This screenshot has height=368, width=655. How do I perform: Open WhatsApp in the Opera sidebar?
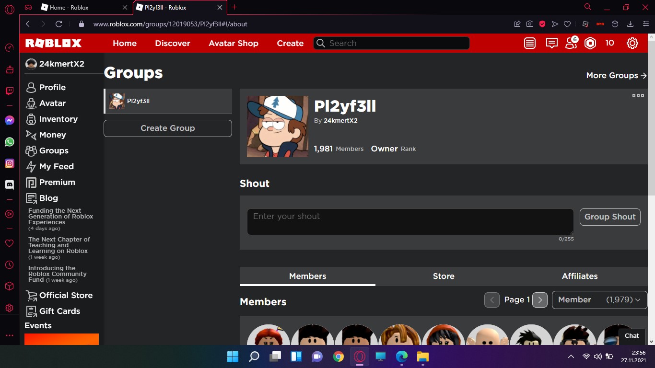(10, 142)
